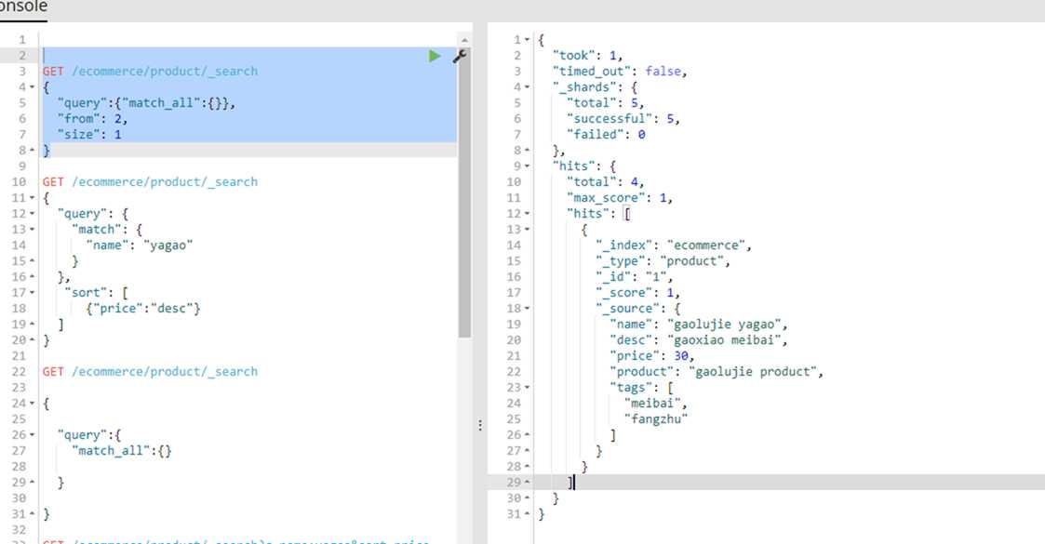The width and height of the screenshot is (1045, 544).
Task: Collapse "_source" object in response
Action: tap(528, 309)
